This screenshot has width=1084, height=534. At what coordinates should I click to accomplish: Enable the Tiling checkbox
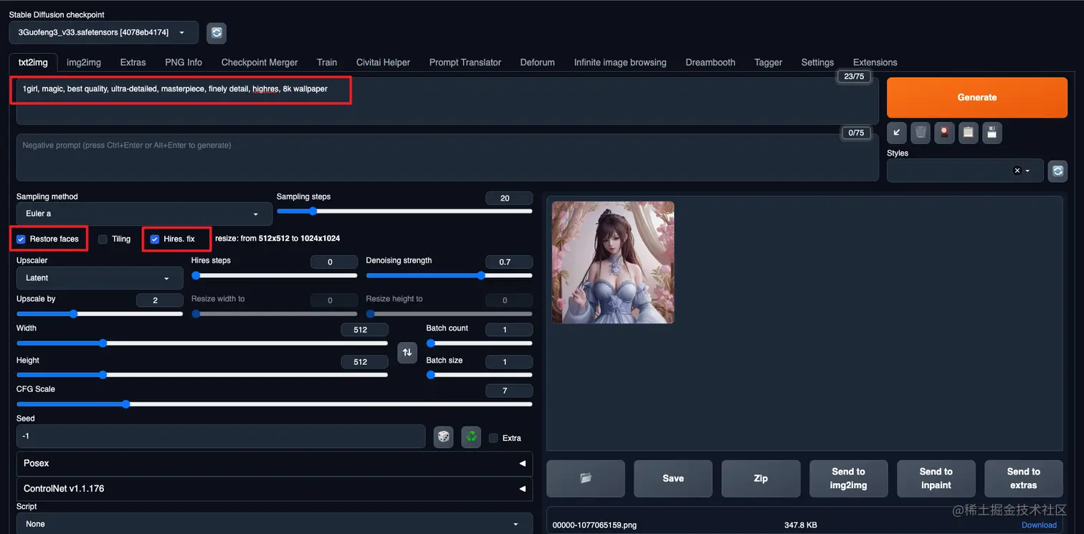(103, 239)
